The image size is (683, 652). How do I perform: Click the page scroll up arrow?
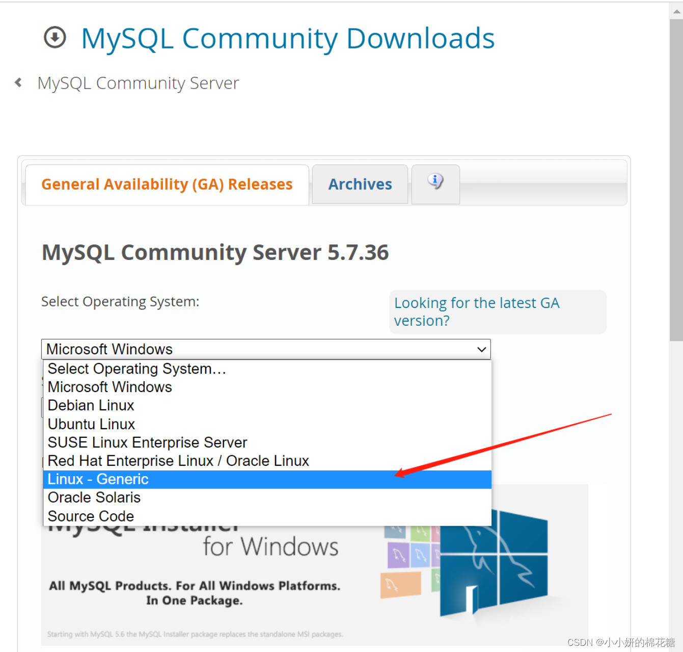[x=676, y=11]
